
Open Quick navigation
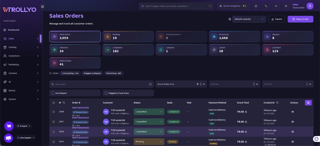point(233,6)
